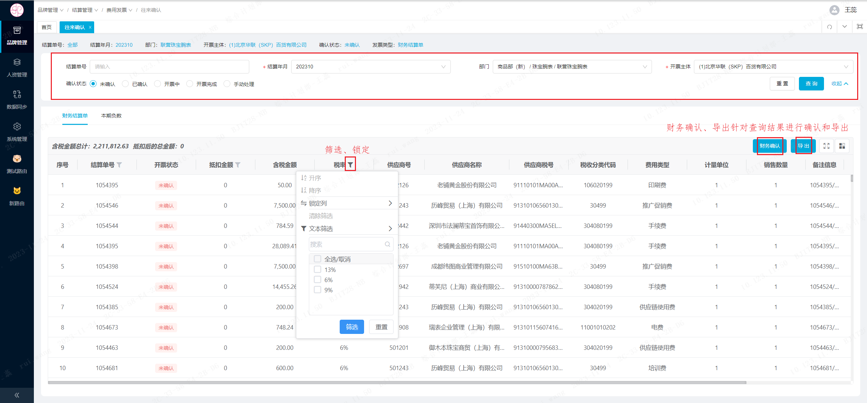
Task: Select 已确认 radio button
Action: pyautogui.click(x=125, y=84)
